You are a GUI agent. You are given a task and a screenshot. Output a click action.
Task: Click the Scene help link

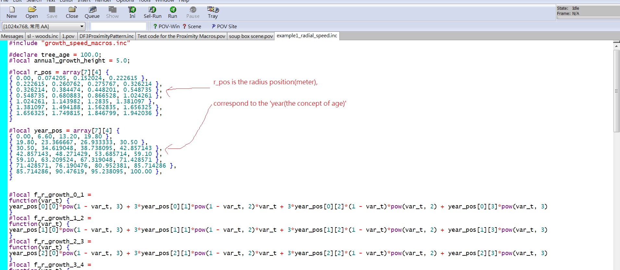[x=192, y=26]
